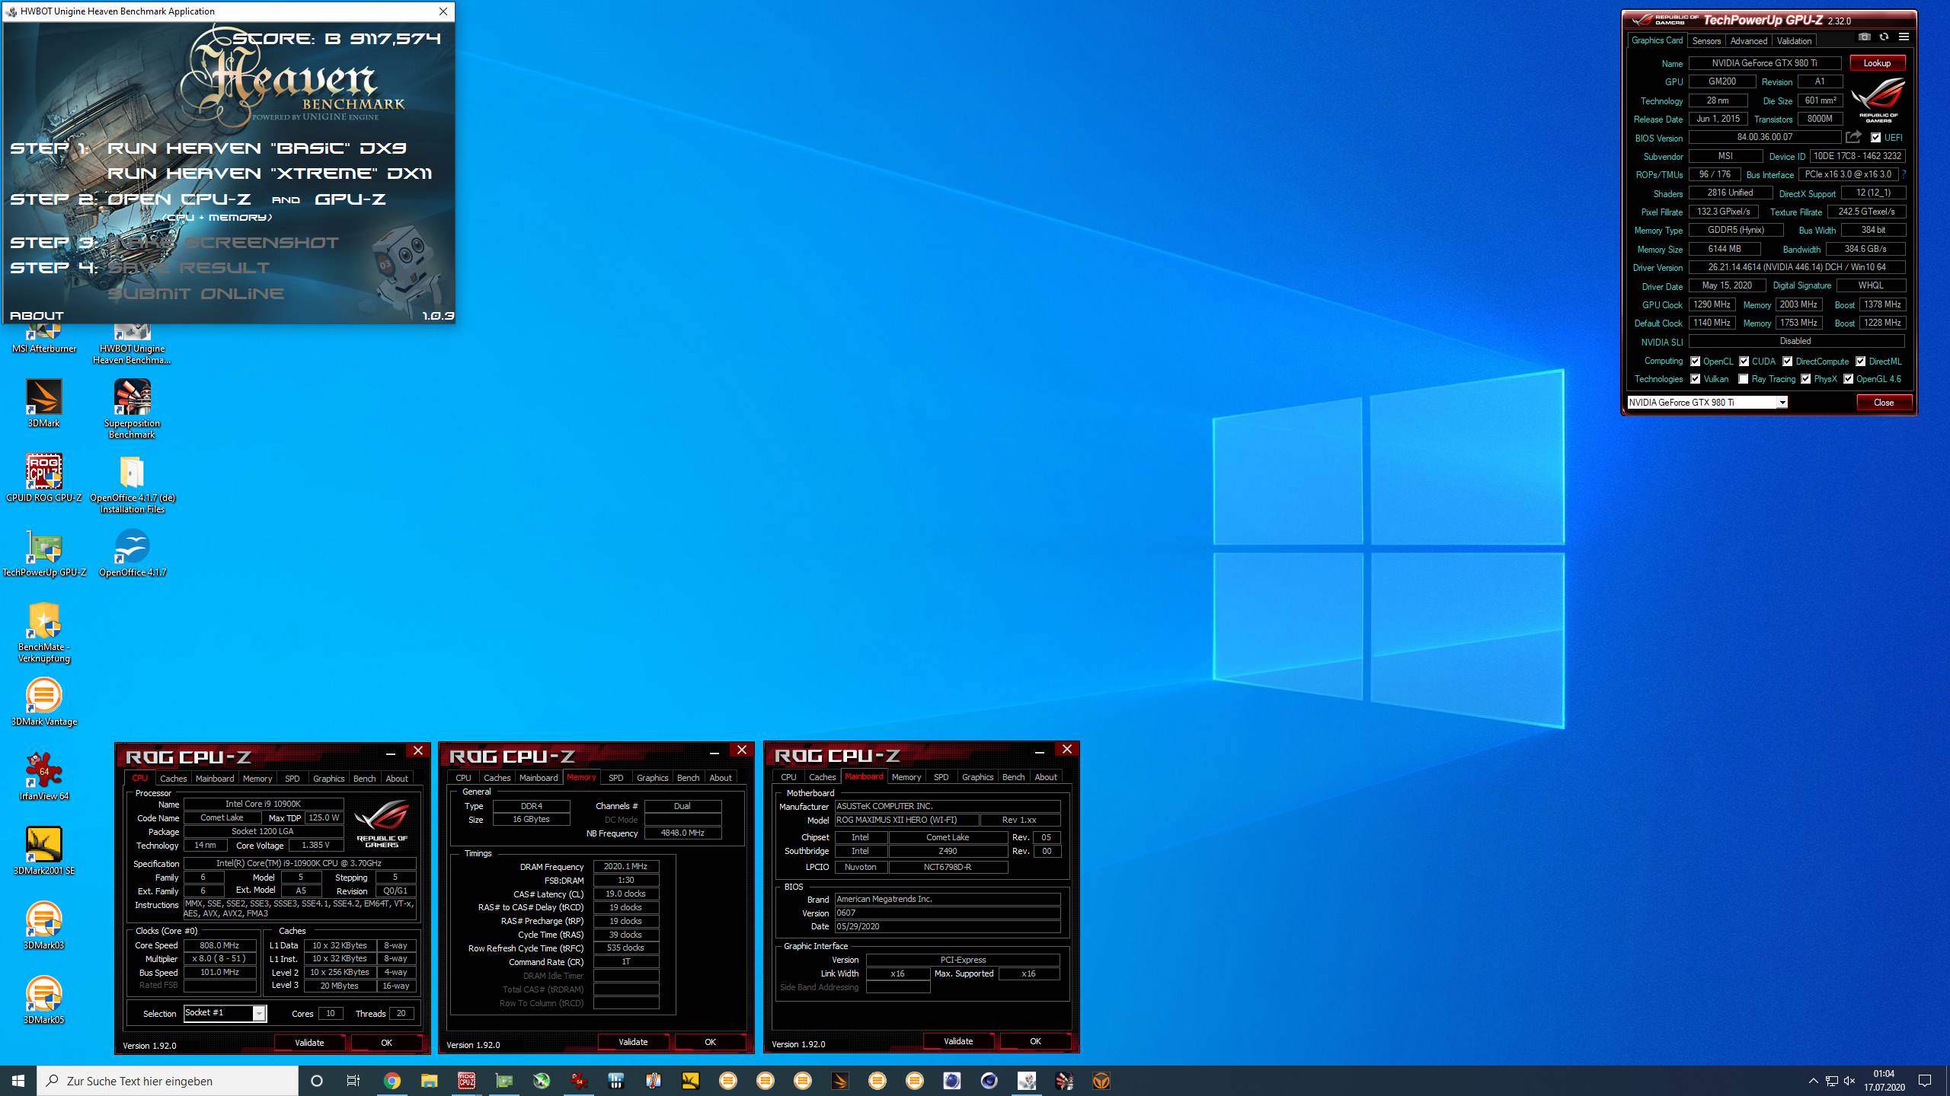Open BenchMate - Verknüpfung desktop icon
This screenshot has width=1950, height=1096.
44,633
